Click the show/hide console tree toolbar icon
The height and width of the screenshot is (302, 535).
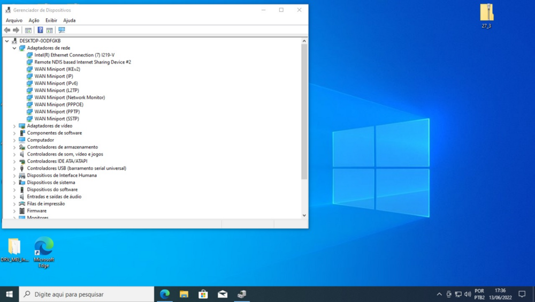[28, 30]
